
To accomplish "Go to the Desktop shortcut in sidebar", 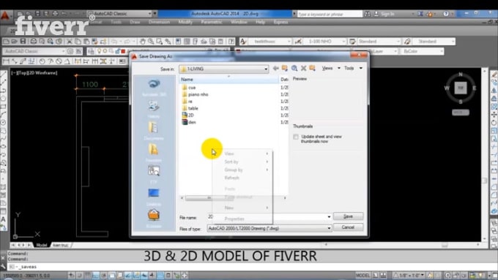I will [x=154, y=196].
